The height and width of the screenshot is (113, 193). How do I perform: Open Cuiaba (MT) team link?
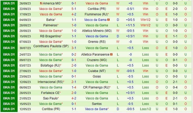[97, 71]
